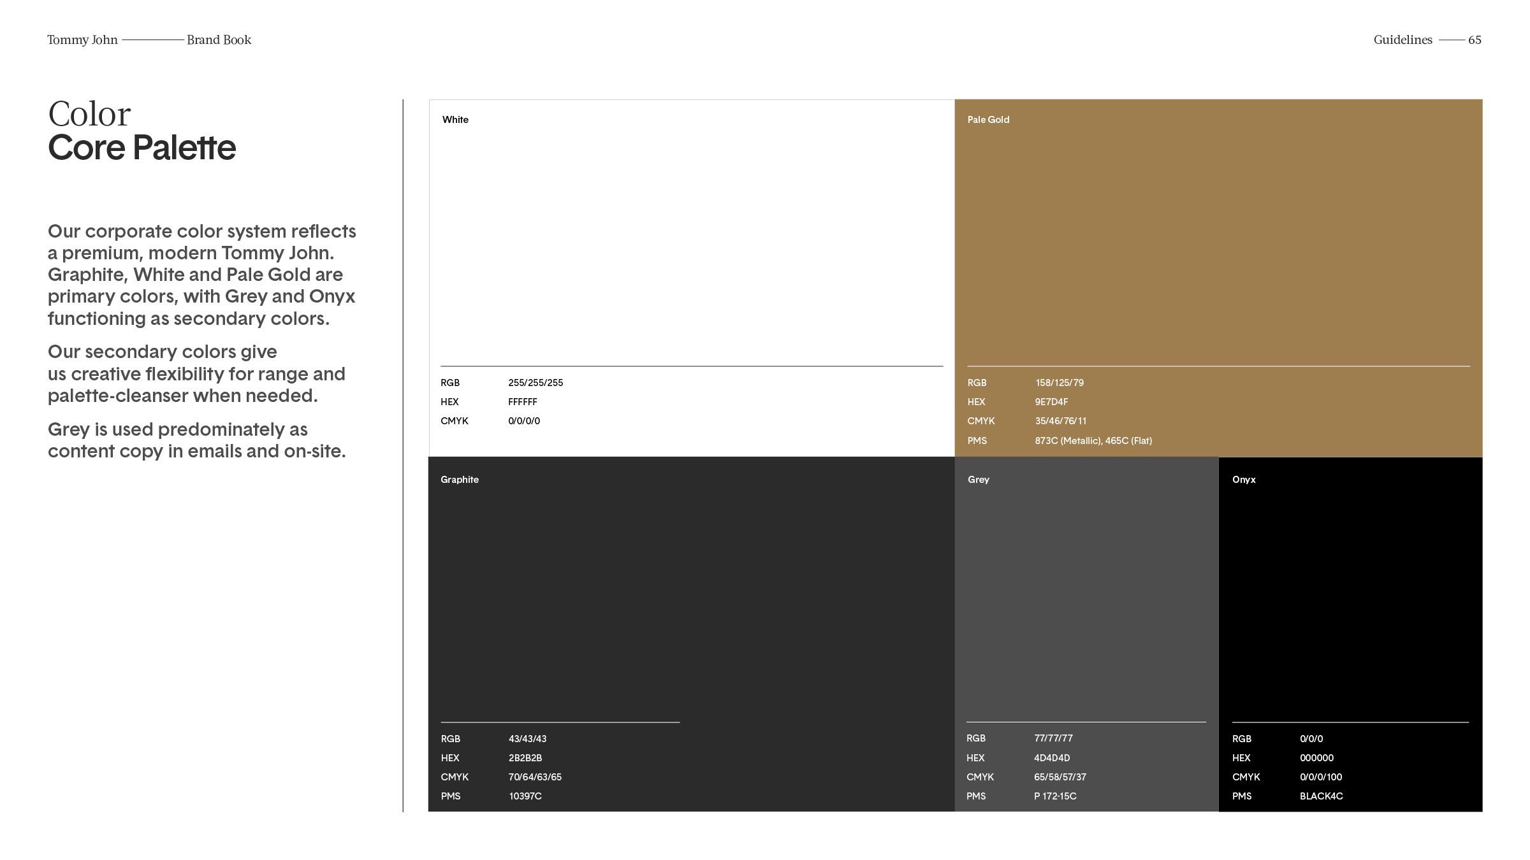Click the CMYK label under White
The image size is (1530, 860).
pos(455,421)
